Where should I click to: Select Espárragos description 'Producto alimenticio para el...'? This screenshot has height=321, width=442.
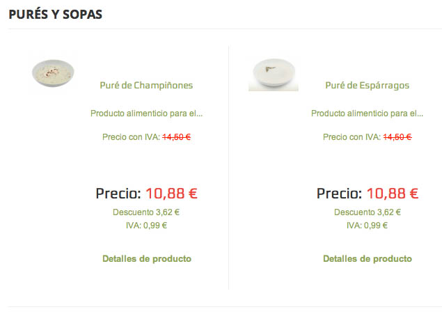[x=367, y=113]
